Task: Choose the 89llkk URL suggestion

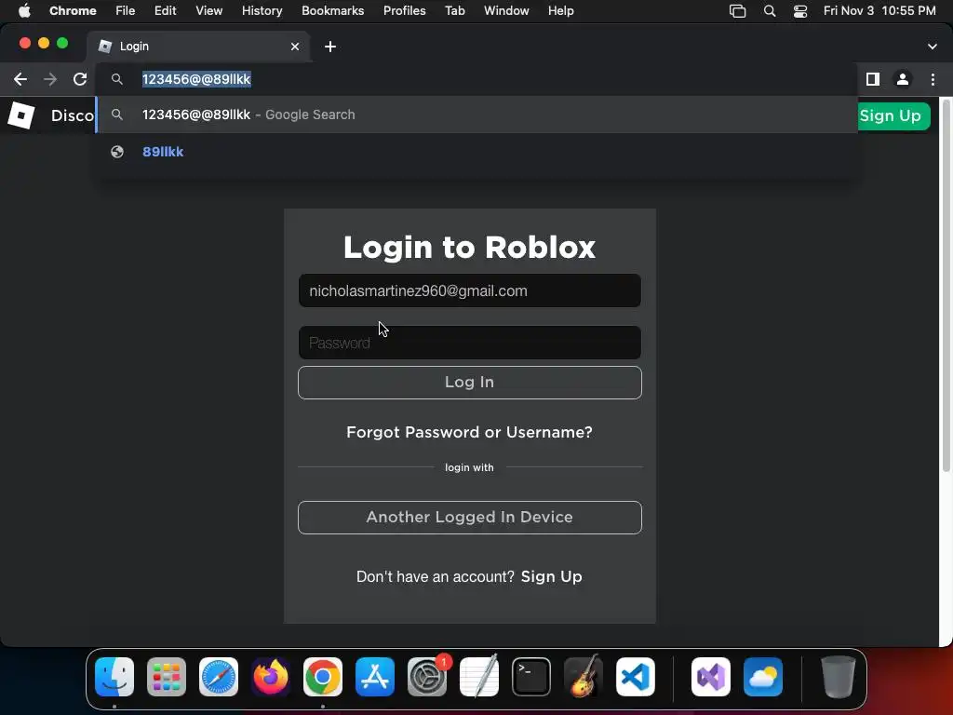Action: click(476, 152)
